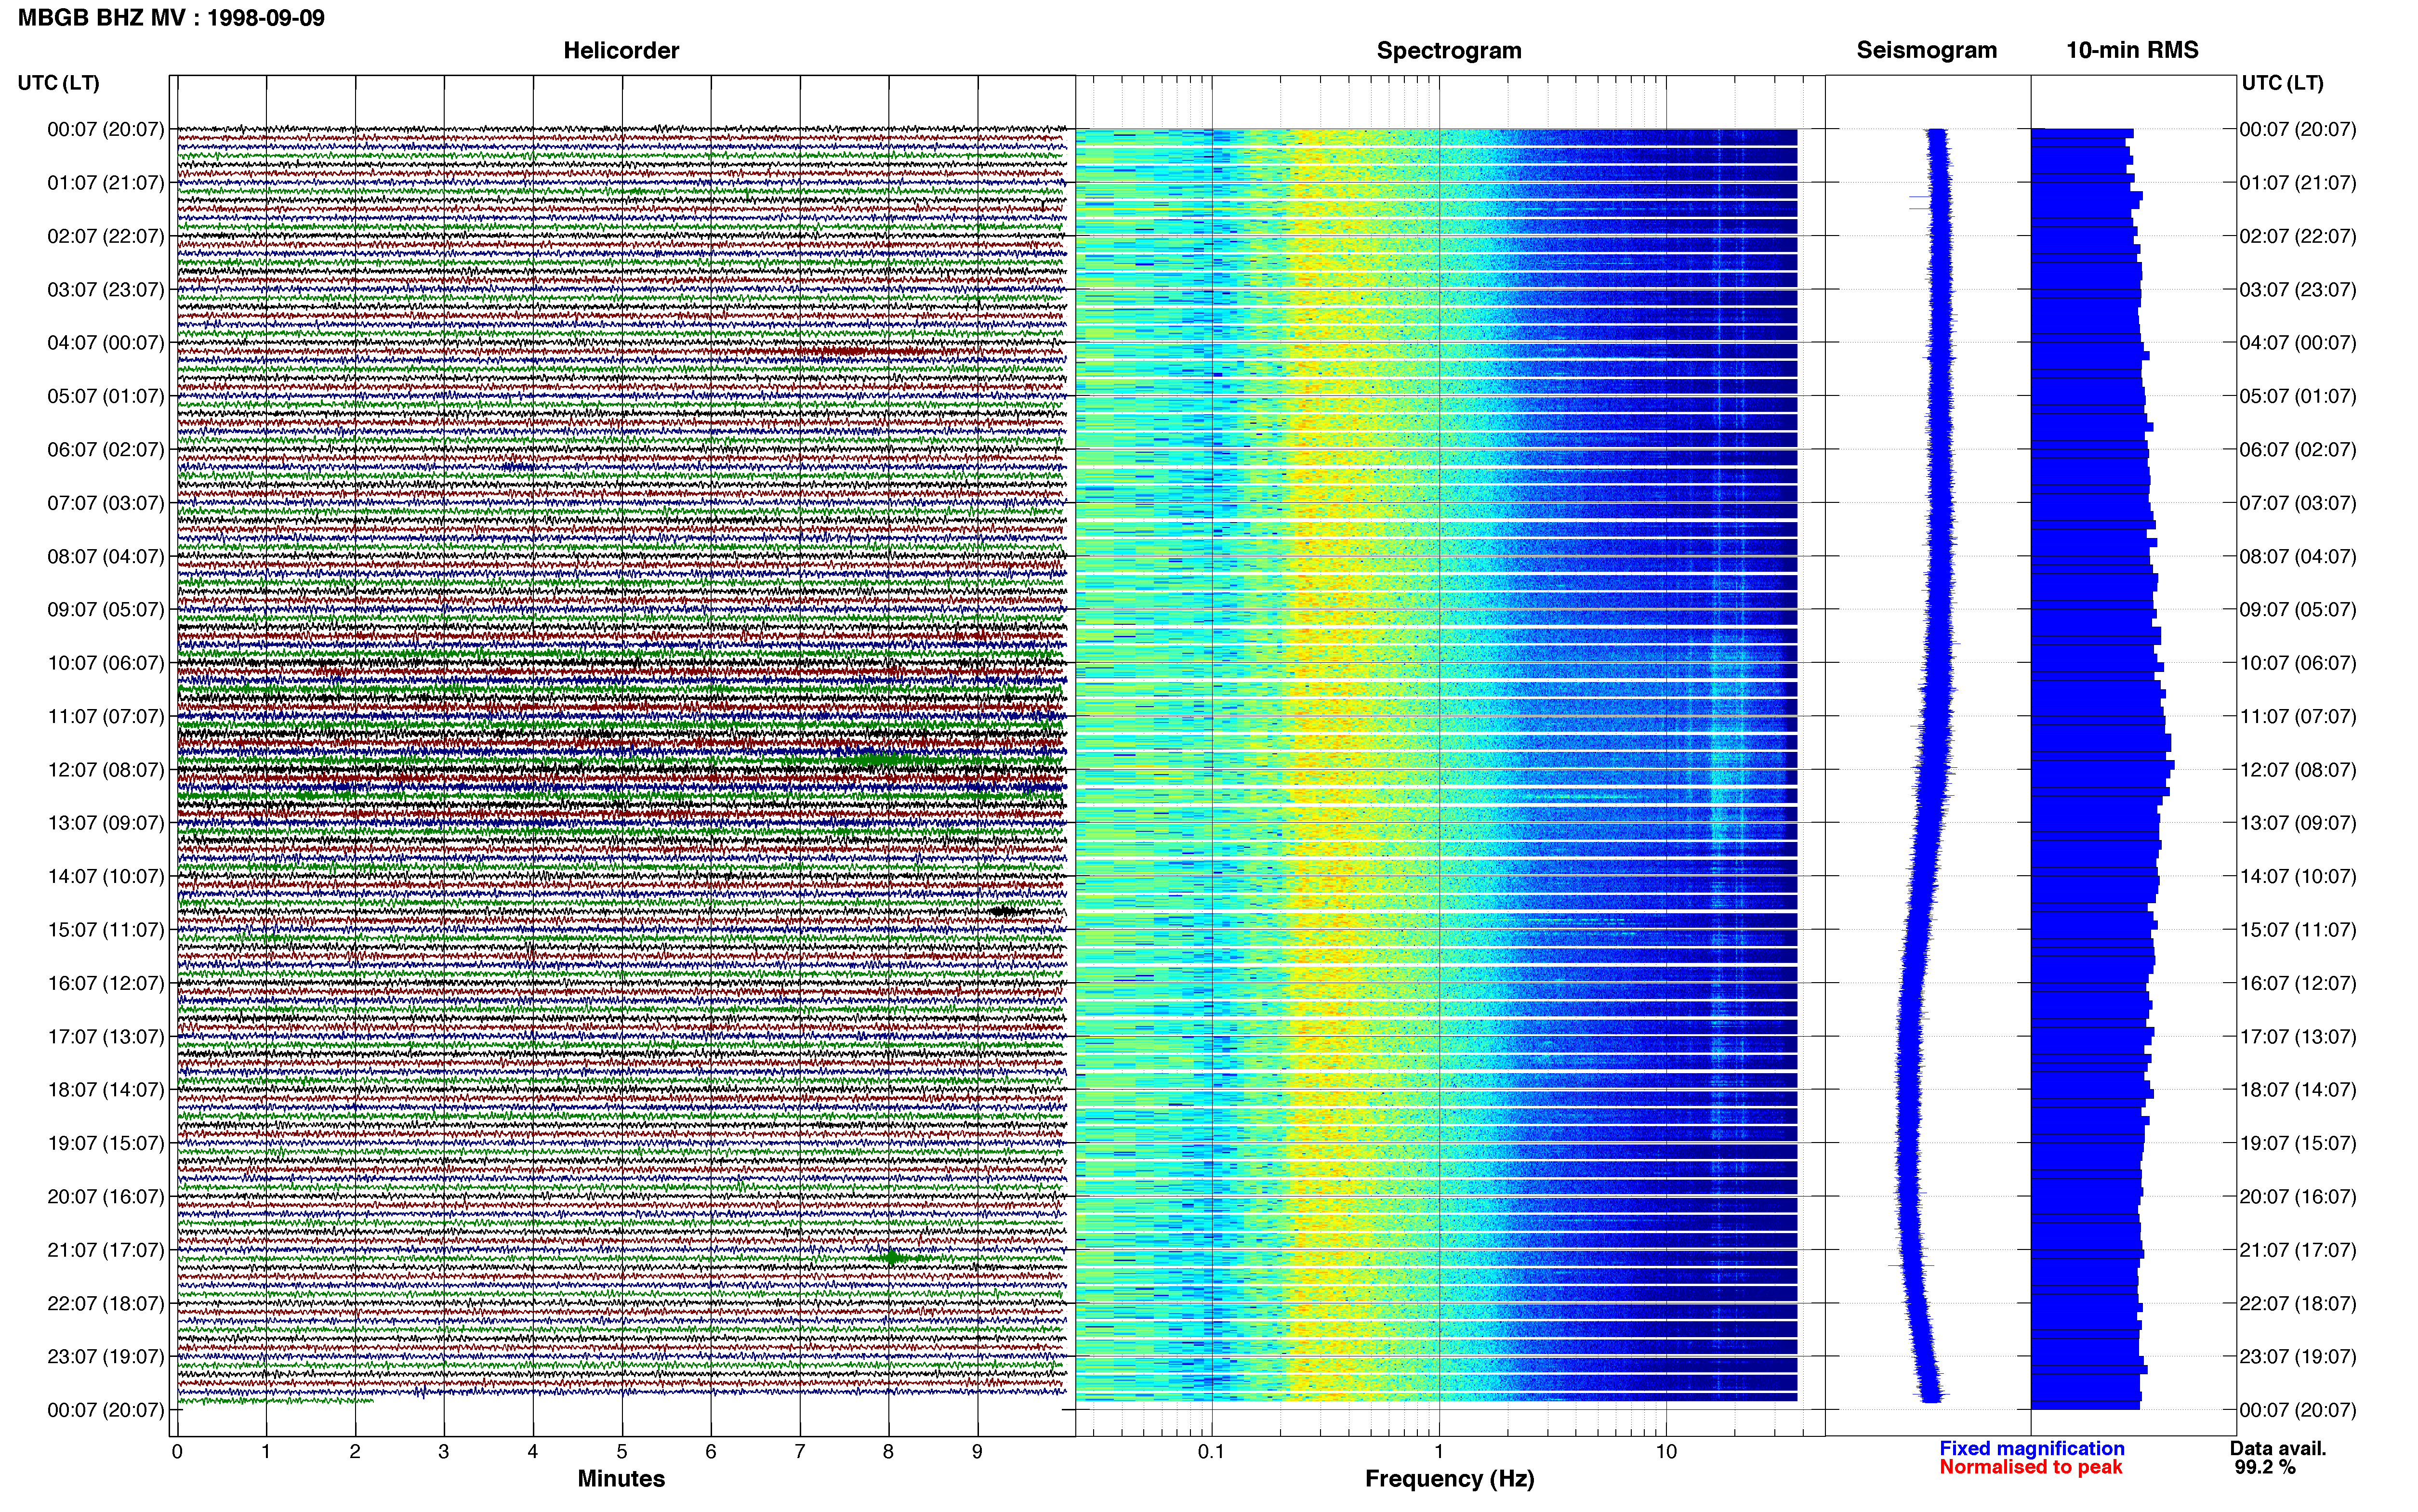Click right time label '05:07 (01:07)'

click(2298, 396)
